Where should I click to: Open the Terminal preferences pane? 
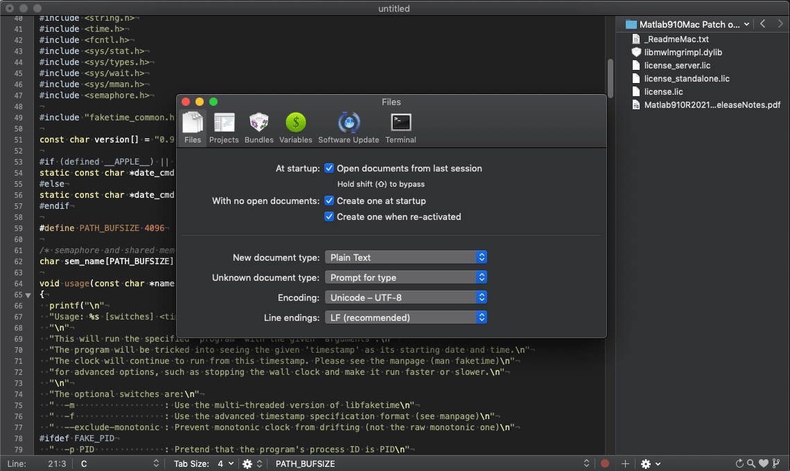click(401, 128)
